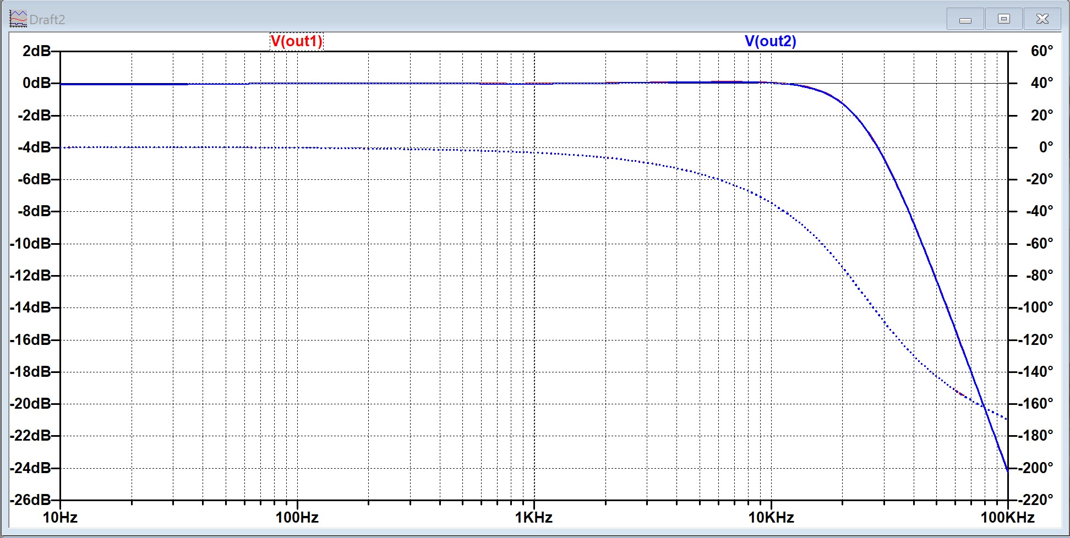Click the Draft2 waveform window icon
This screenshot has width=1070, height=538.
(x=18, y=19)
